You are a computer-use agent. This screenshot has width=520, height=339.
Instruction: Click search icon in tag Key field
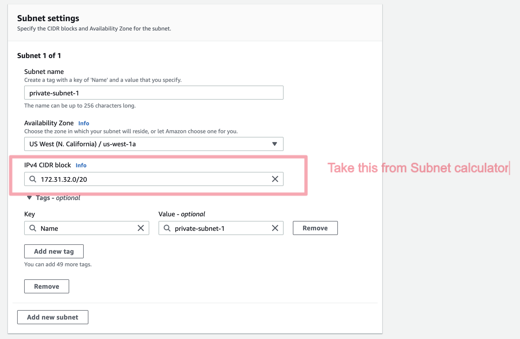pos(33,228)
